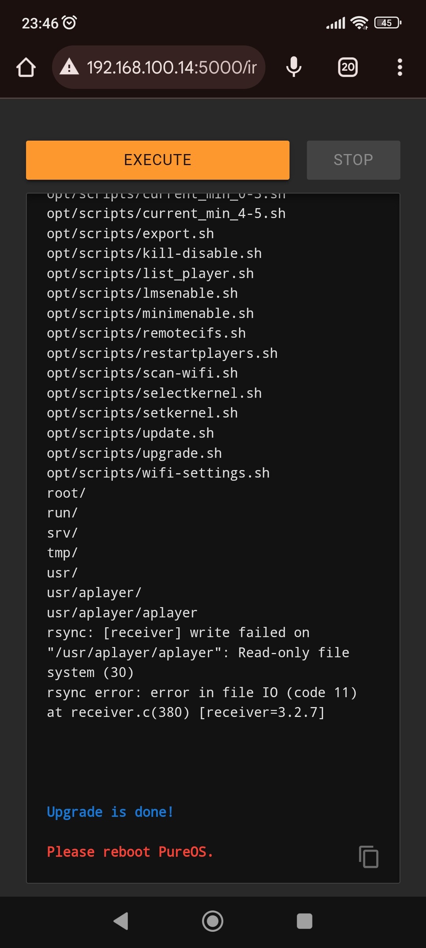Image resolution: width=426 pixels, height=948 pixels.
Task: Click the orange EXECUTE button
Action: click(x=158, y=160)
